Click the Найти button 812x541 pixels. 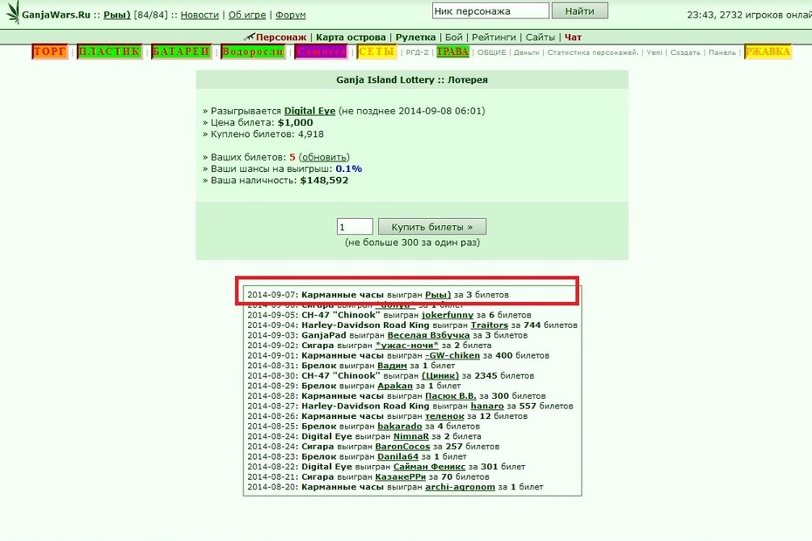point(580,10)
